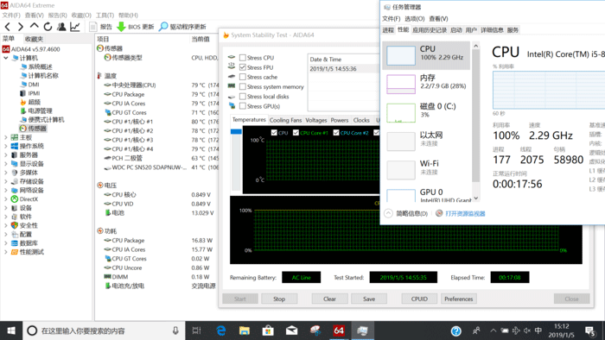Go forward with AIDA64 toolbar right arrow
This screenshot has height=340, width=605.
coord(21,27)
